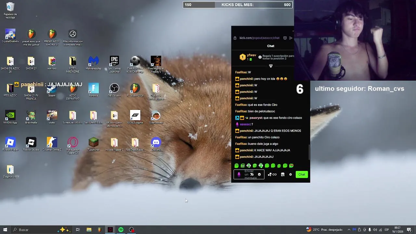Open Overcooked desktop icon
Viewport: 416px width, 234px height.
click(x=156, y=117)
